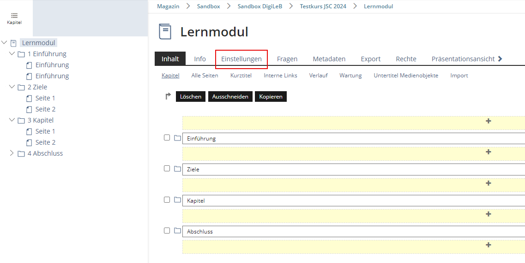Click folder icon of 4 Abschluss in tree
Image resolution: width=525 pixels, height=263 pixels.
click(21, 154)
